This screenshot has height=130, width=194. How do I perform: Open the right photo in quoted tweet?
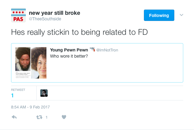(39, 63)
